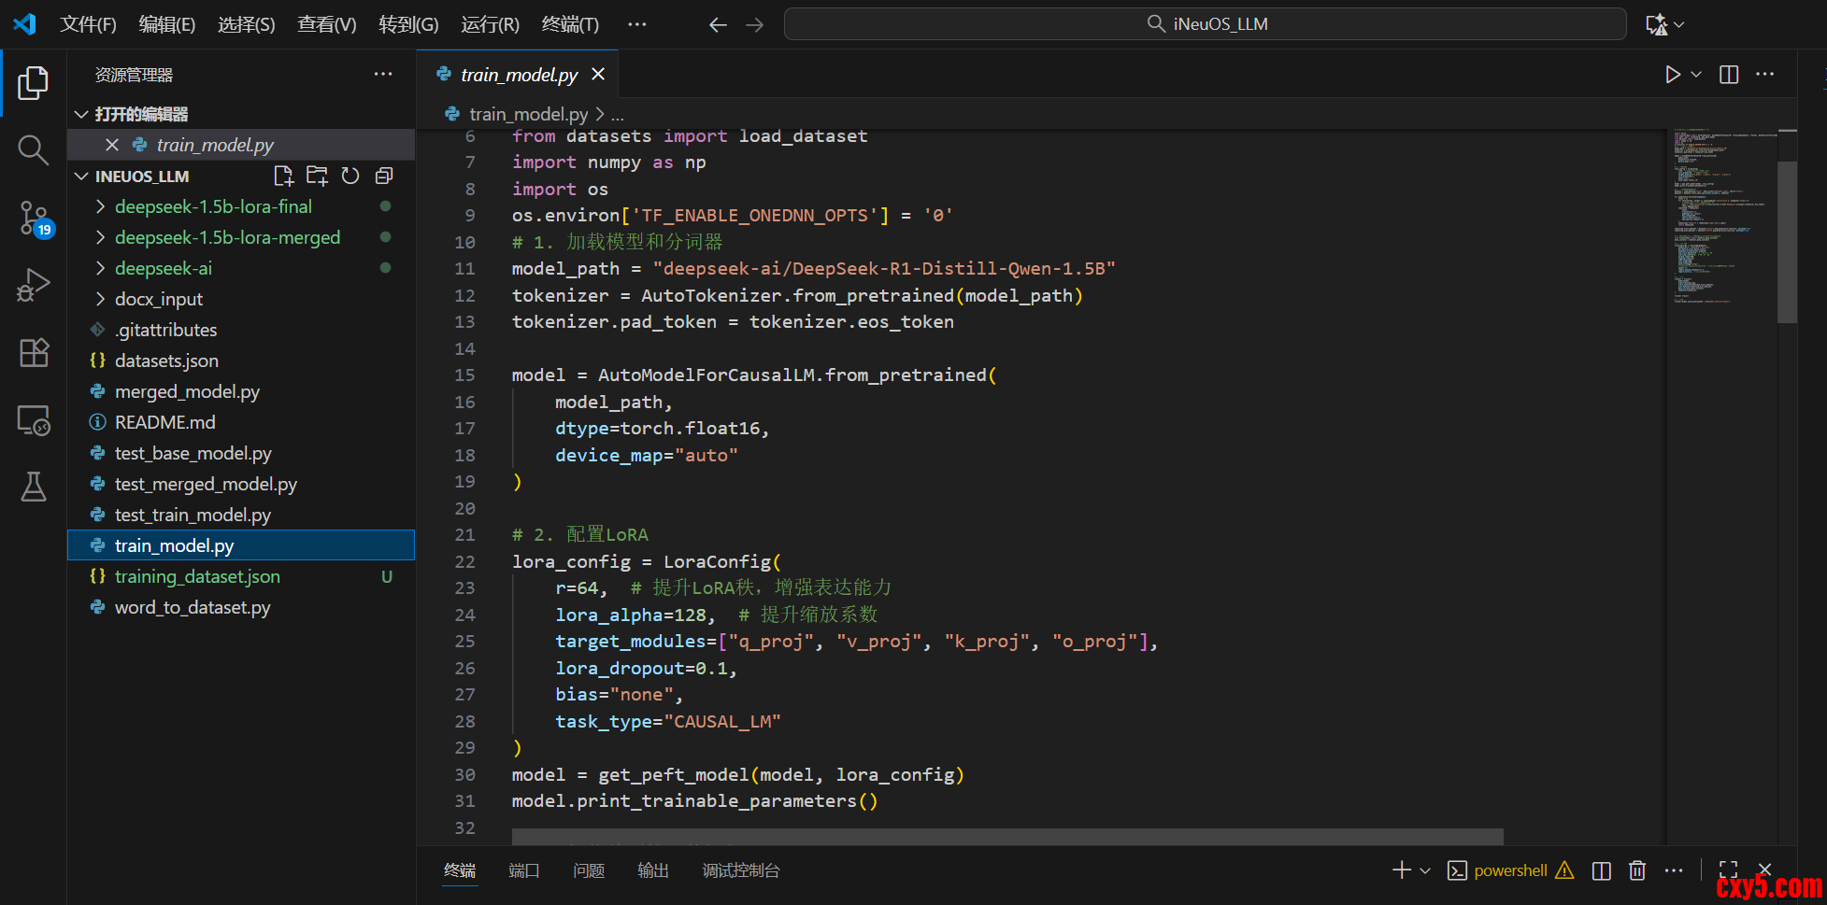Viewport: 1827px width, 905px height.
Task: Click New File icon in INEUOS_LLM header
Action: [x=283, y=176]
